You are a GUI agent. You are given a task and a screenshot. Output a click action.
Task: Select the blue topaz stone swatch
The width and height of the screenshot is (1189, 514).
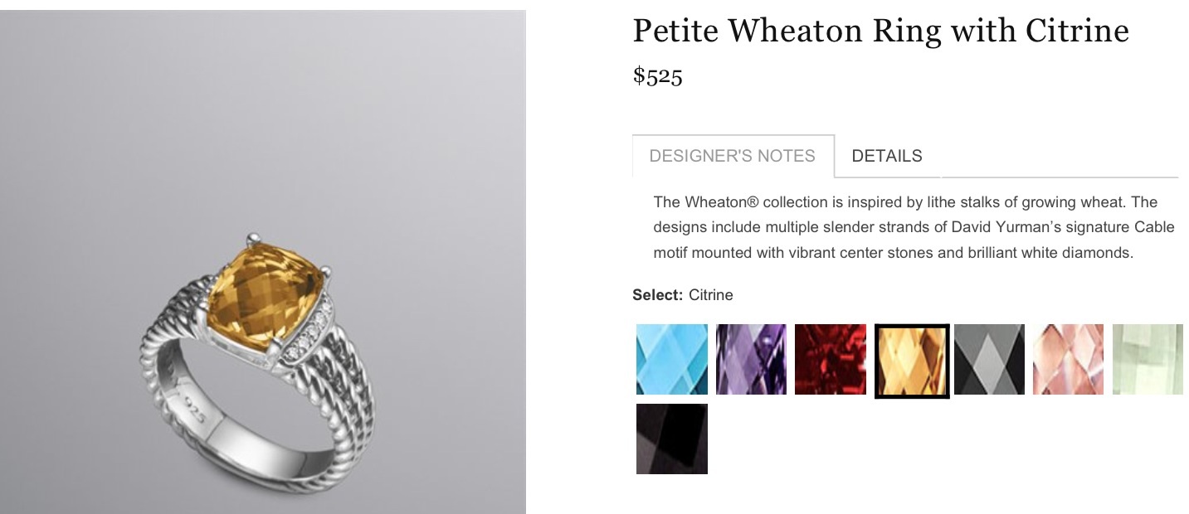671,359
